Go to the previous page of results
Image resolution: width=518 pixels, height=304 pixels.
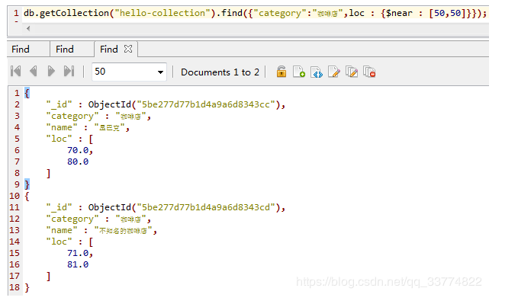[34, 72]
